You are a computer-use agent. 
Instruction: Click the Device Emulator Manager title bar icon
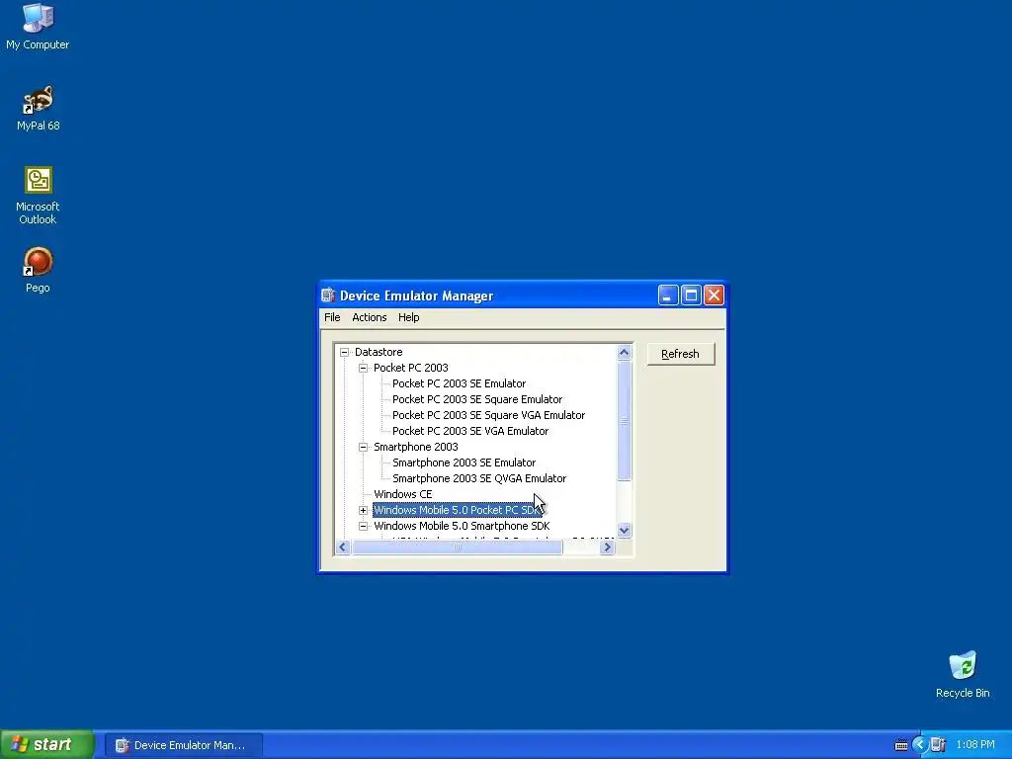point(328,295)
